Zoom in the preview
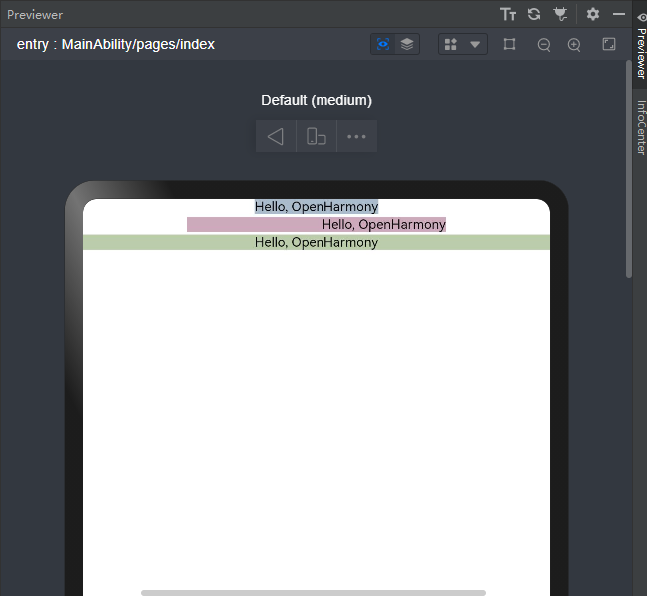Image resolution: width=647 pixels, height=596 pixels. point(574,45)
